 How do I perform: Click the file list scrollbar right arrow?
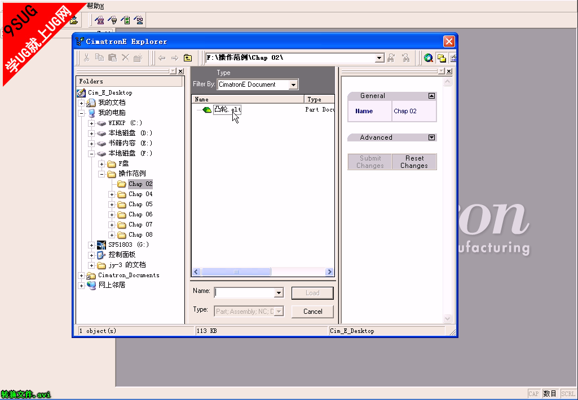point(329,272)
